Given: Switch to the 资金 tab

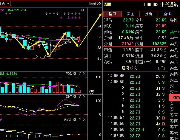Looking at the screenshot, I should (130, 14).
